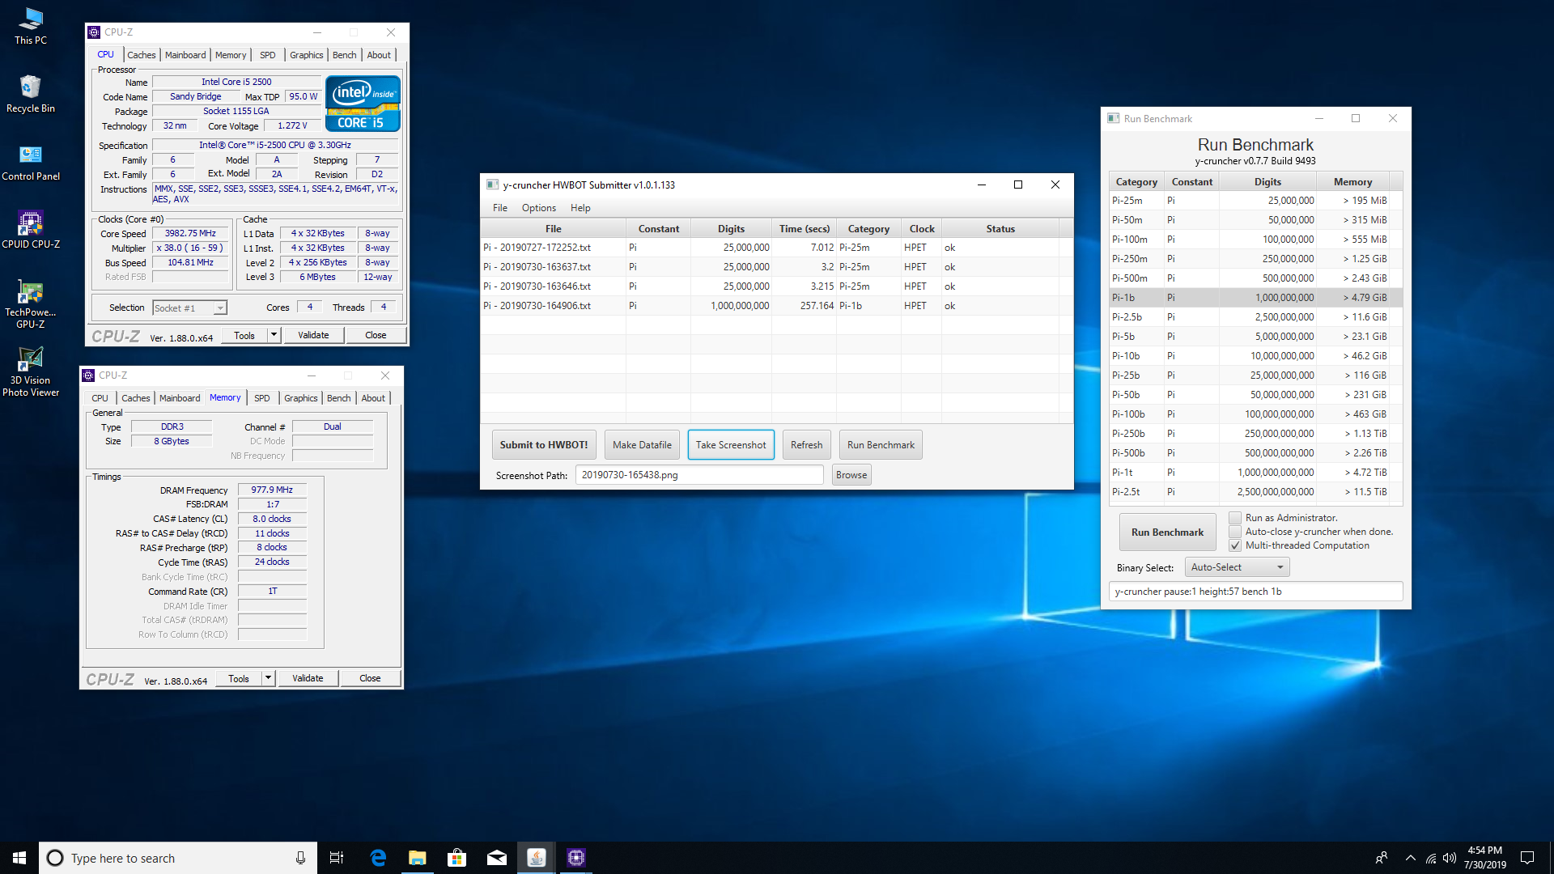Click y-cruncher command line text field

(x=1255, y=592)
